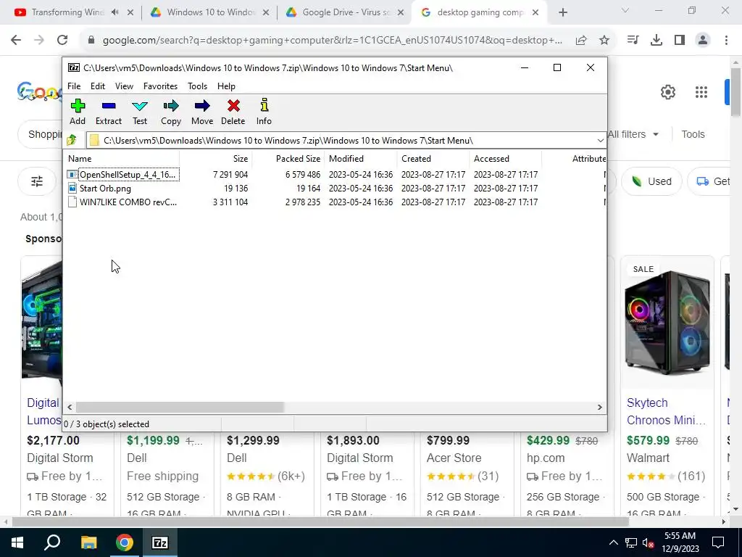The image size is (742, 557).
Task: Click the Extract toolbar icon
Action: pyautogui.click(x=109, y=112)
